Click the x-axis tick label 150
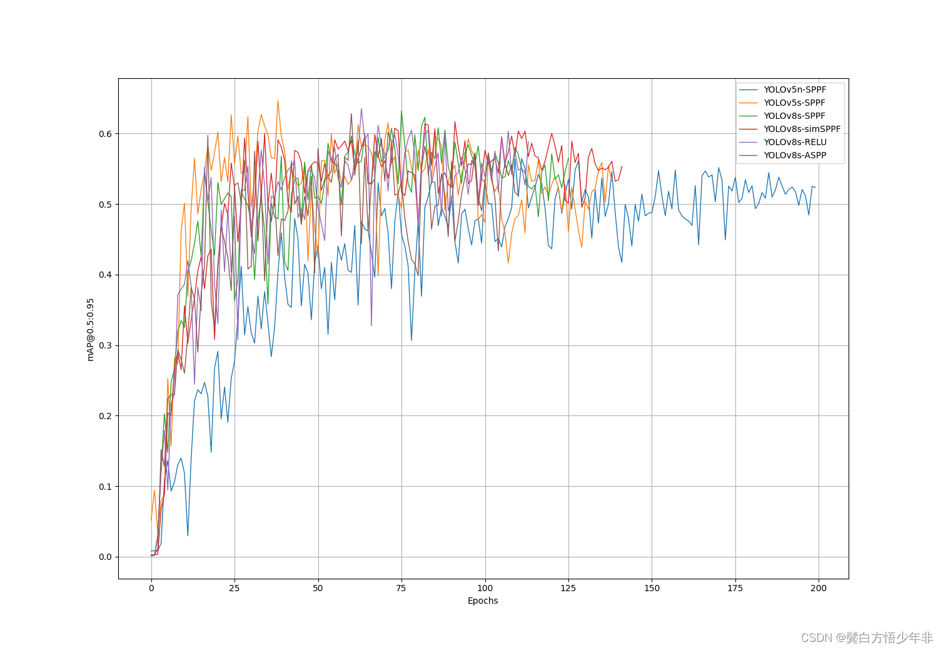This screenshot has width=943, height=650. pyautogui.click(x=652, y=588)
